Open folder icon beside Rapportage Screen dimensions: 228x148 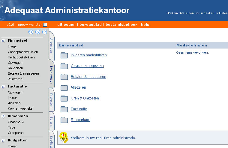point(64,120)
